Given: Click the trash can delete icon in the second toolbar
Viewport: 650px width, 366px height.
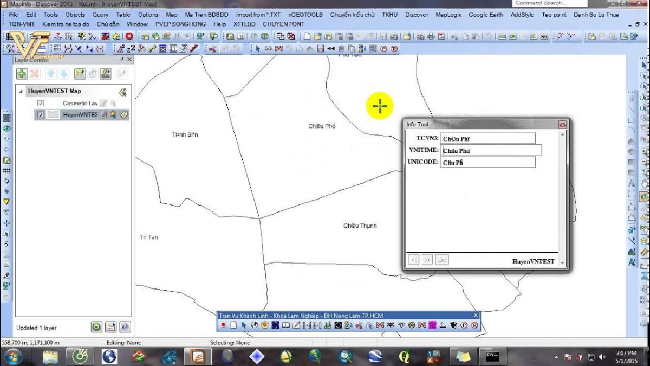Looking at the screenshot, I should (x=341, y=48).
